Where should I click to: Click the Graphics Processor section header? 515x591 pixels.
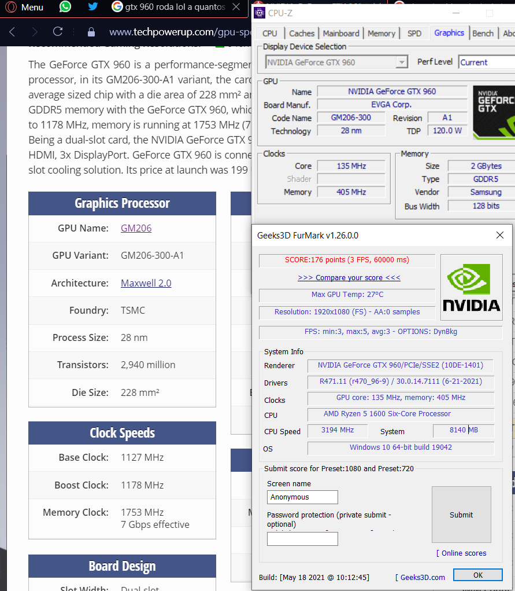pos(122,203)
